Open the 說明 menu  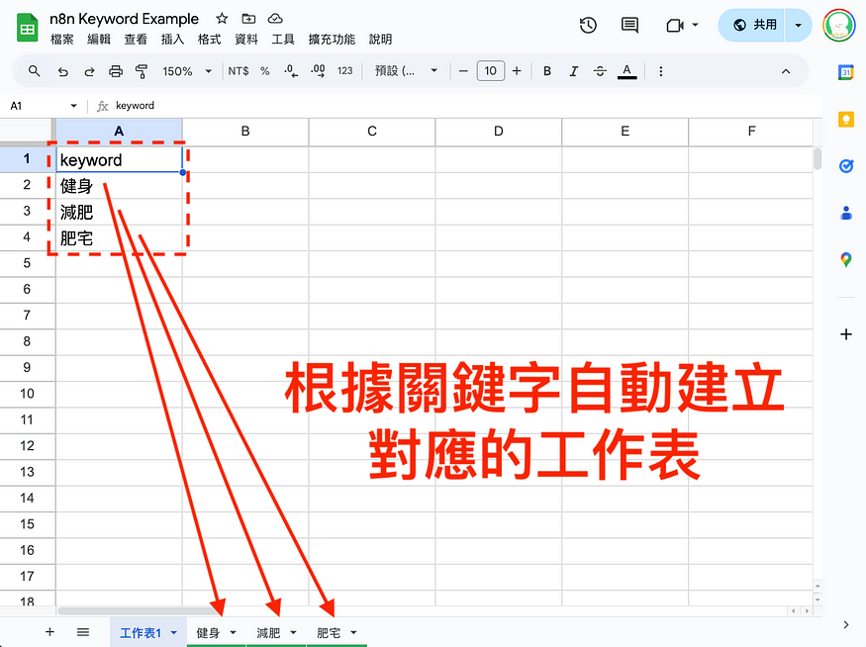click(380, 40)
